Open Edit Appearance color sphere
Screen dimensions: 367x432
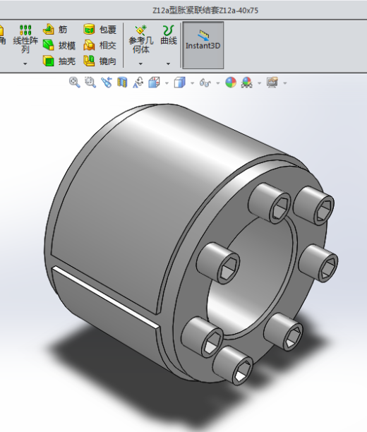click(x=231, y=83)
